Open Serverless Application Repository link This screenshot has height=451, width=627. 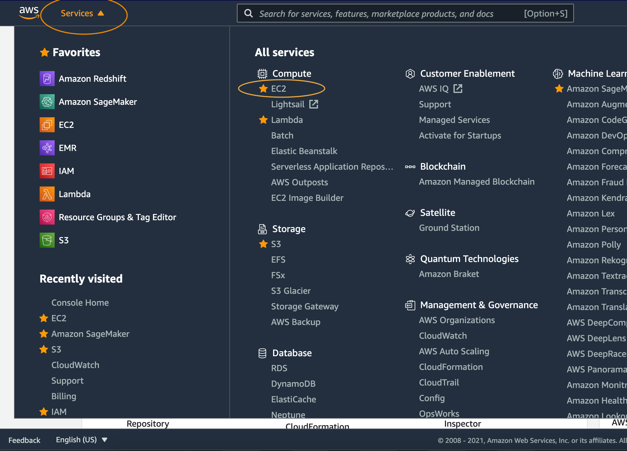pyautogui.click(x=332, y=167)
